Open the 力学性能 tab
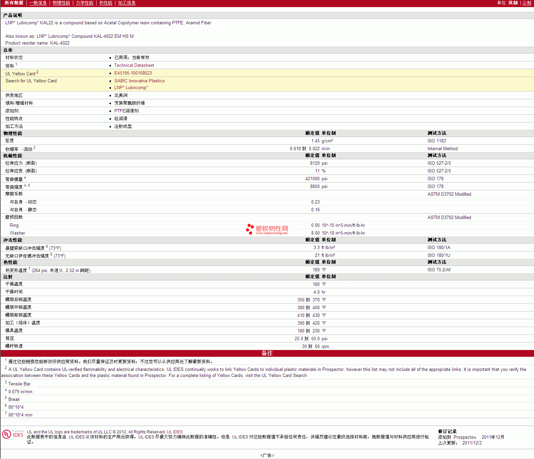 (84, 3)
